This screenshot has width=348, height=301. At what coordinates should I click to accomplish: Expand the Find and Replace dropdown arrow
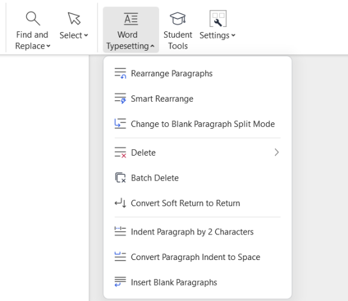pyautogui.click(x=48, y=46)
